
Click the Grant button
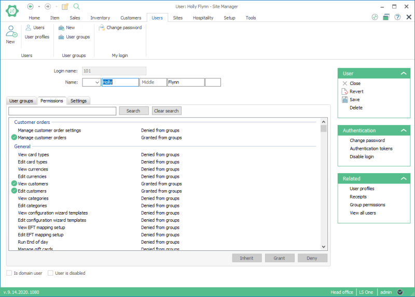[x=280, y=258]
